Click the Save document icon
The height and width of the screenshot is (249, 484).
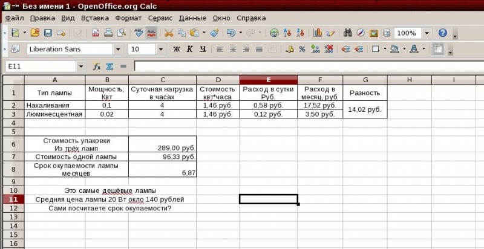click(x=48, y=33)
